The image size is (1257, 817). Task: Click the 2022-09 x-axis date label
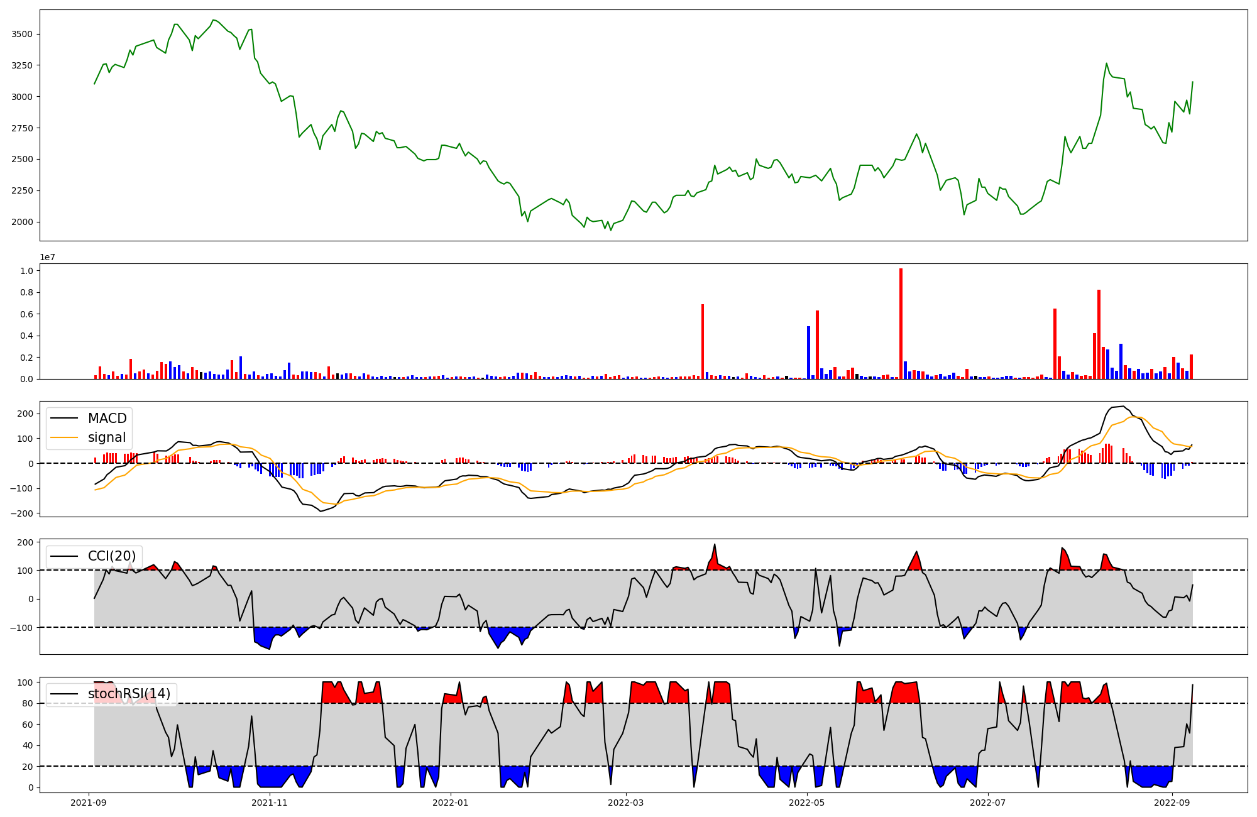[1172, 803]
